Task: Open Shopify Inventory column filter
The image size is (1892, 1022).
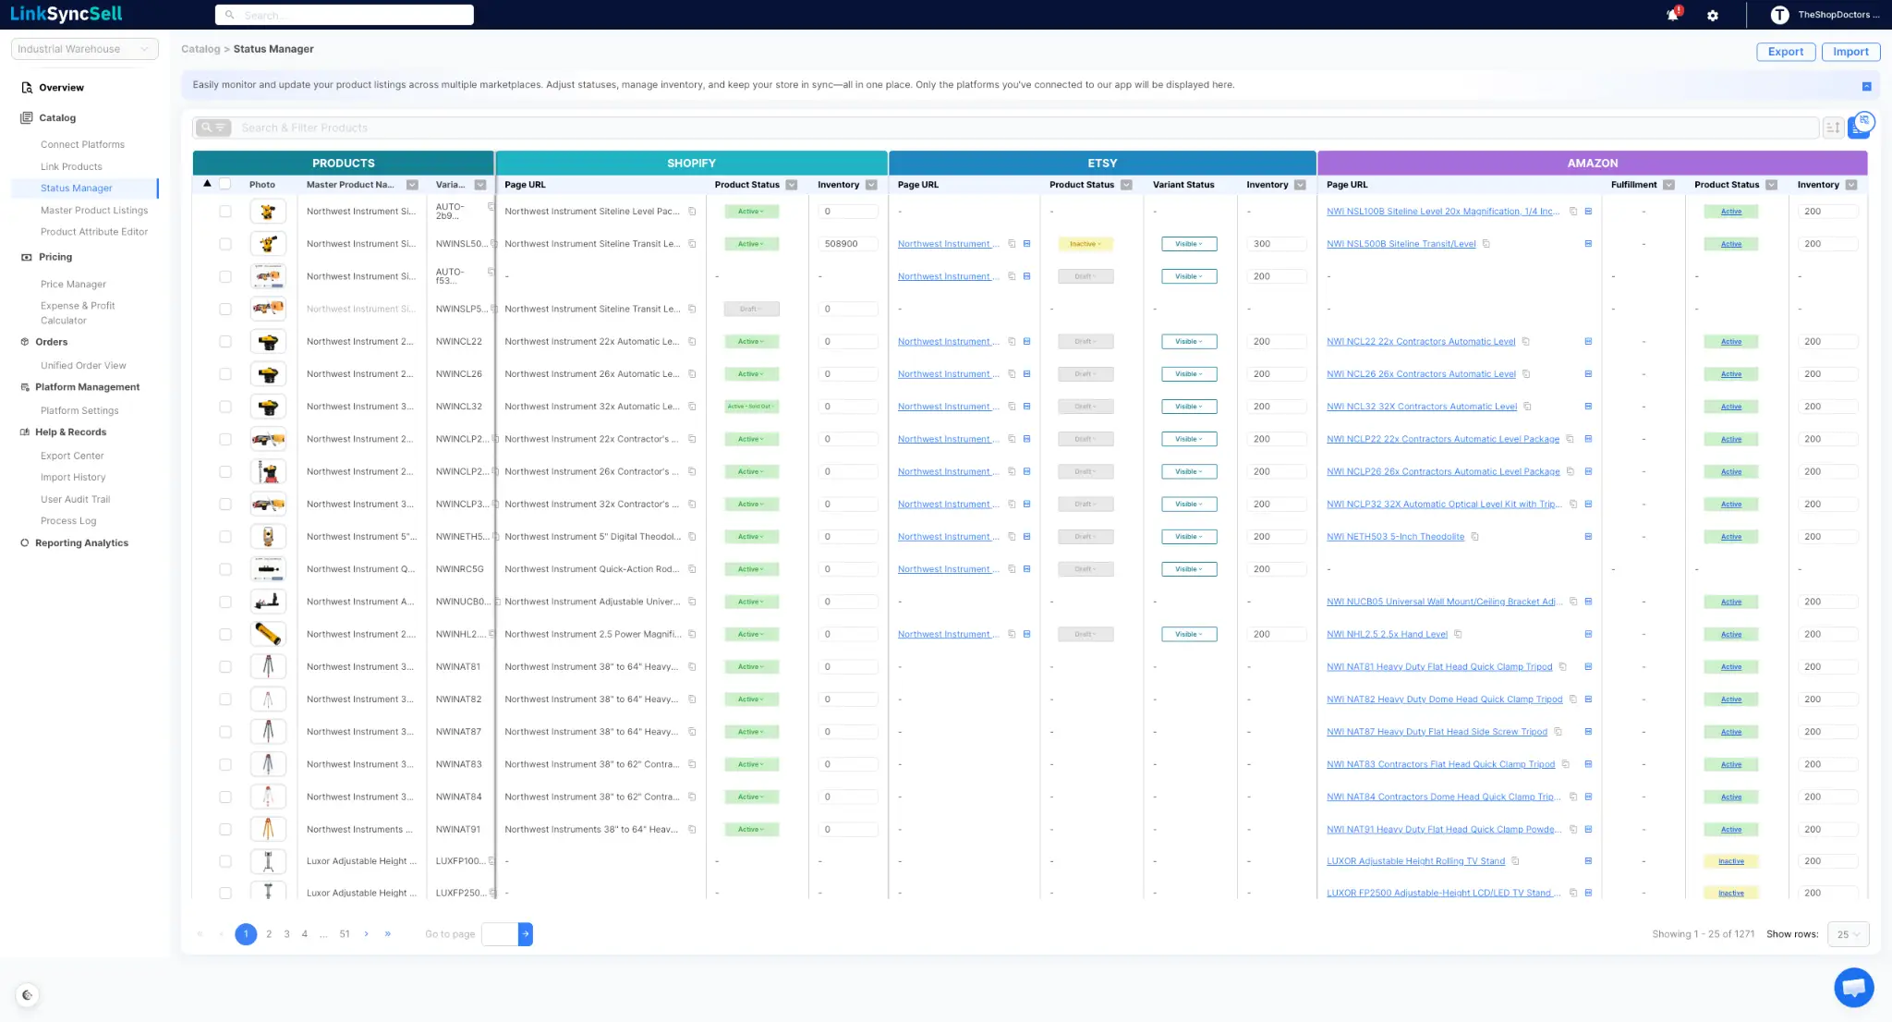Action: (871, 185)
